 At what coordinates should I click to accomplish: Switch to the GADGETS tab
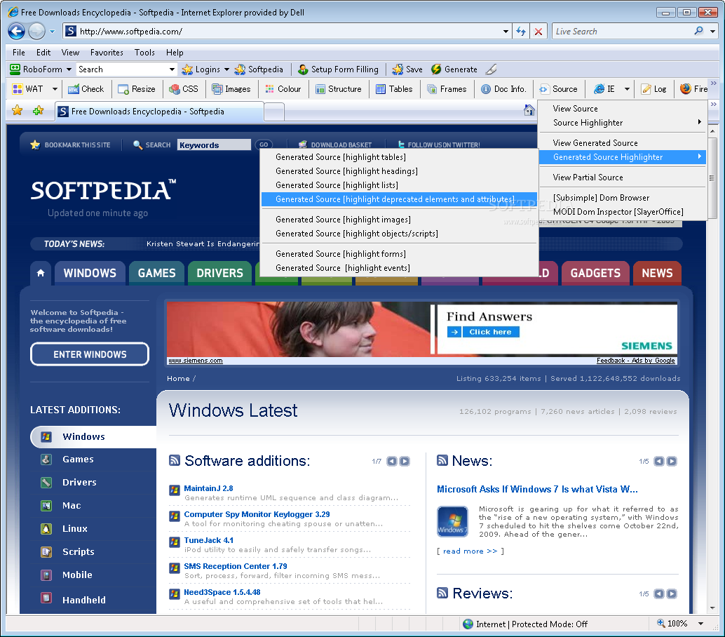(x=595, y=273)
